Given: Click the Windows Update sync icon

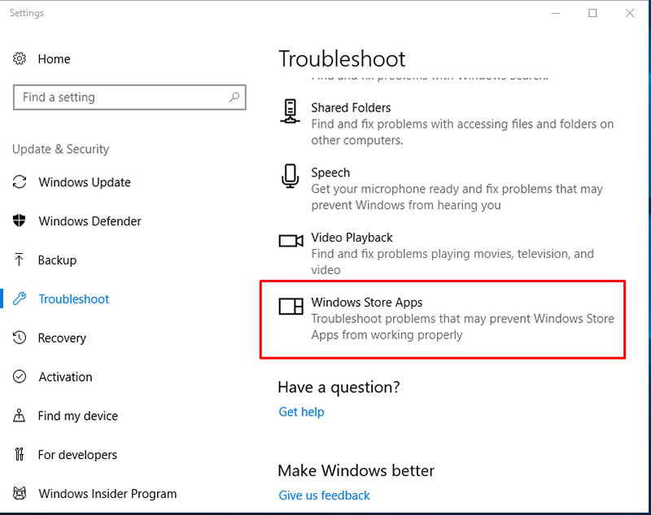Looking at the screenshot, I should click(20, 181).
